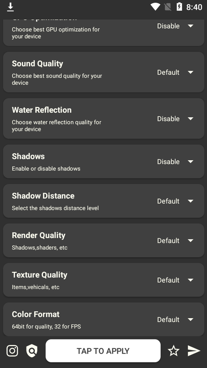Select the Shadows setting card title
Viewport: 207px width, 368px height.
pyautogui.click(x=28, y=156)
